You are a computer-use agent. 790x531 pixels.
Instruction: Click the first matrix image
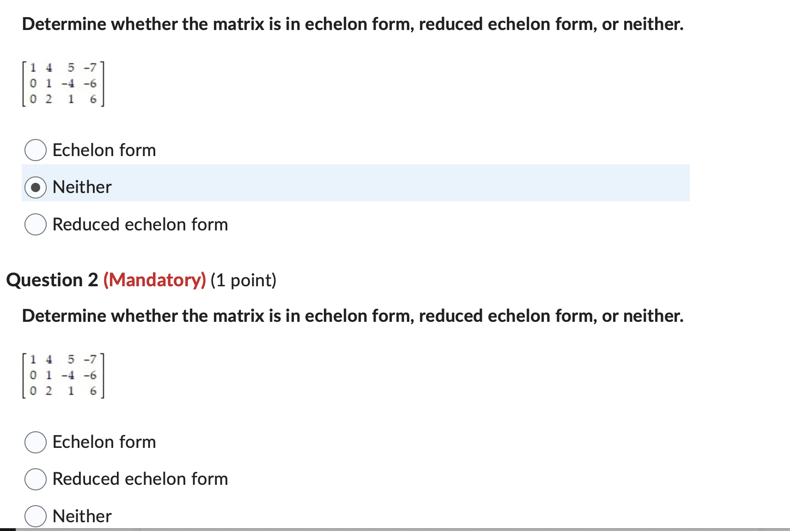pos(63,84)
